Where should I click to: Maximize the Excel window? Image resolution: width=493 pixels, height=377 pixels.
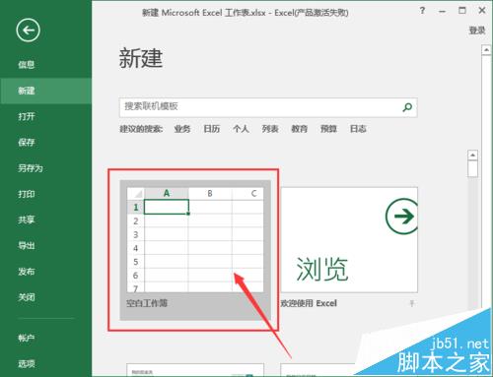[462, 11]
